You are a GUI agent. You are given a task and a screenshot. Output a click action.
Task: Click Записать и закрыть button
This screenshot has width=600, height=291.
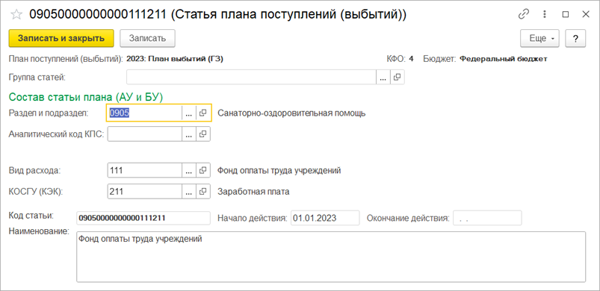point(61,38)
